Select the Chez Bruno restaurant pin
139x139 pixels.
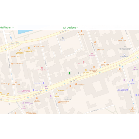coord(12,57)
